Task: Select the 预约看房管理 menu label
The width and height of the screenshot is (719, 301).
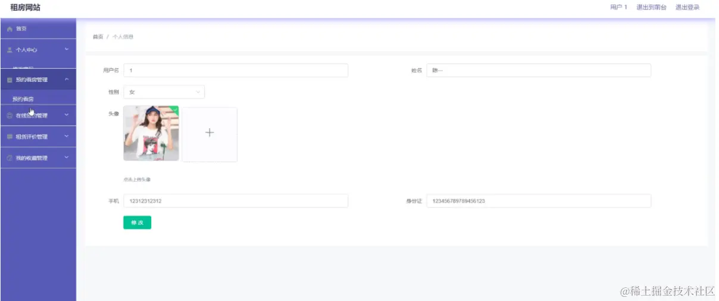Action: pyautogui.click(x=32, y=80)
